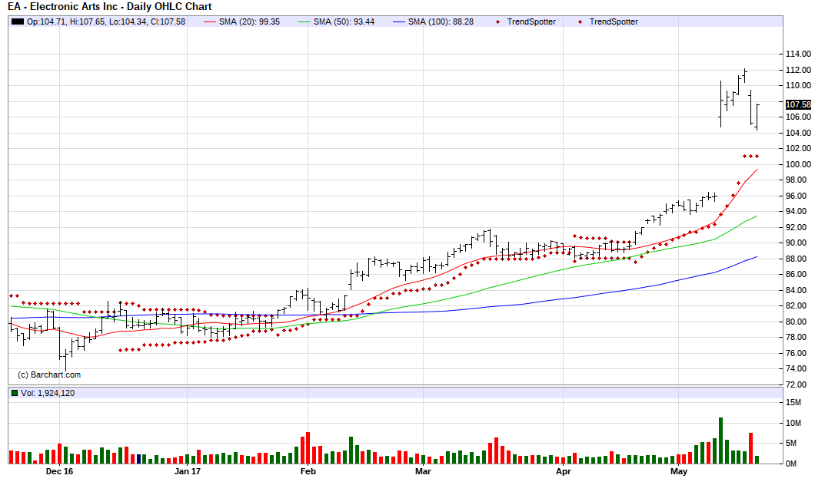Click the 'SMA (50): 93.44' legend entry
The width and height of the screenshot is (815, 495).
point(337,21)
